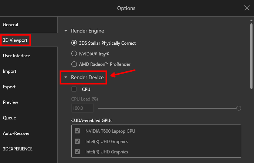Close the Options dialog
The image size is (254, 163).
247,8
